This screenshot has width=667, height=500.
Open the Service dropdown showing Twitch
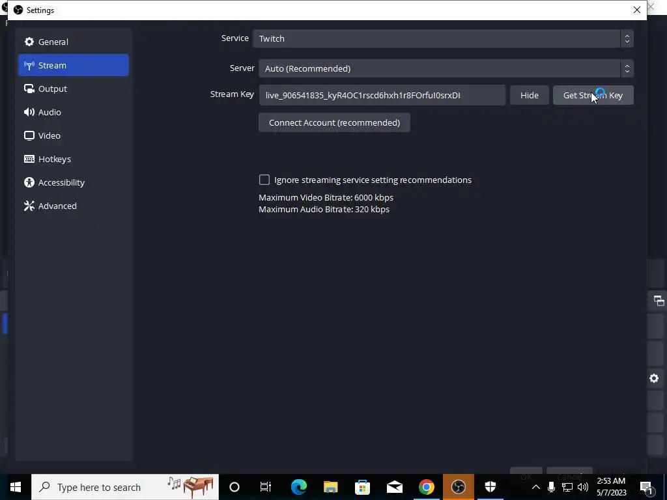[443, 38]
